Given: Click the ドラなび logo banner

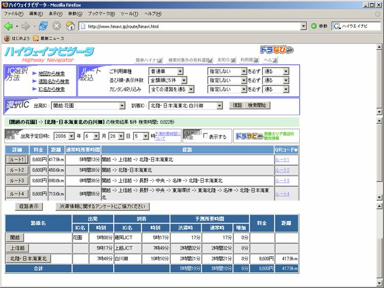Looking at the screenshot, I should (x=277, y=50).
